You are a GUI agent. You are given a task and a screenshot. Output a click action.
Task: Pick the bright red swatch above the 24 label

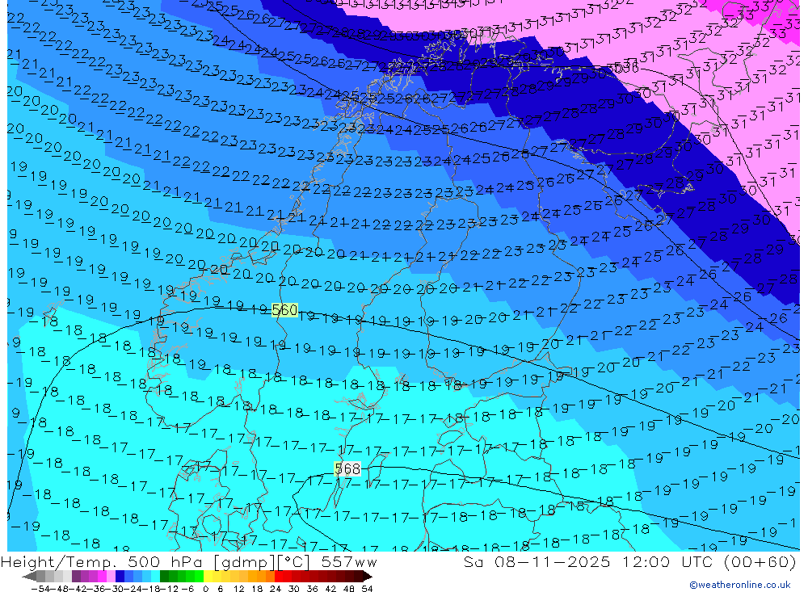click(279, 576)
